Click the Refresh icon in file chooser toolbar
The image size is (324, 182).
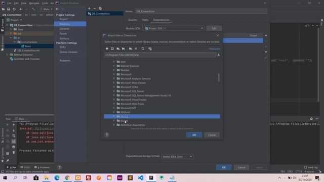[143, 49]
